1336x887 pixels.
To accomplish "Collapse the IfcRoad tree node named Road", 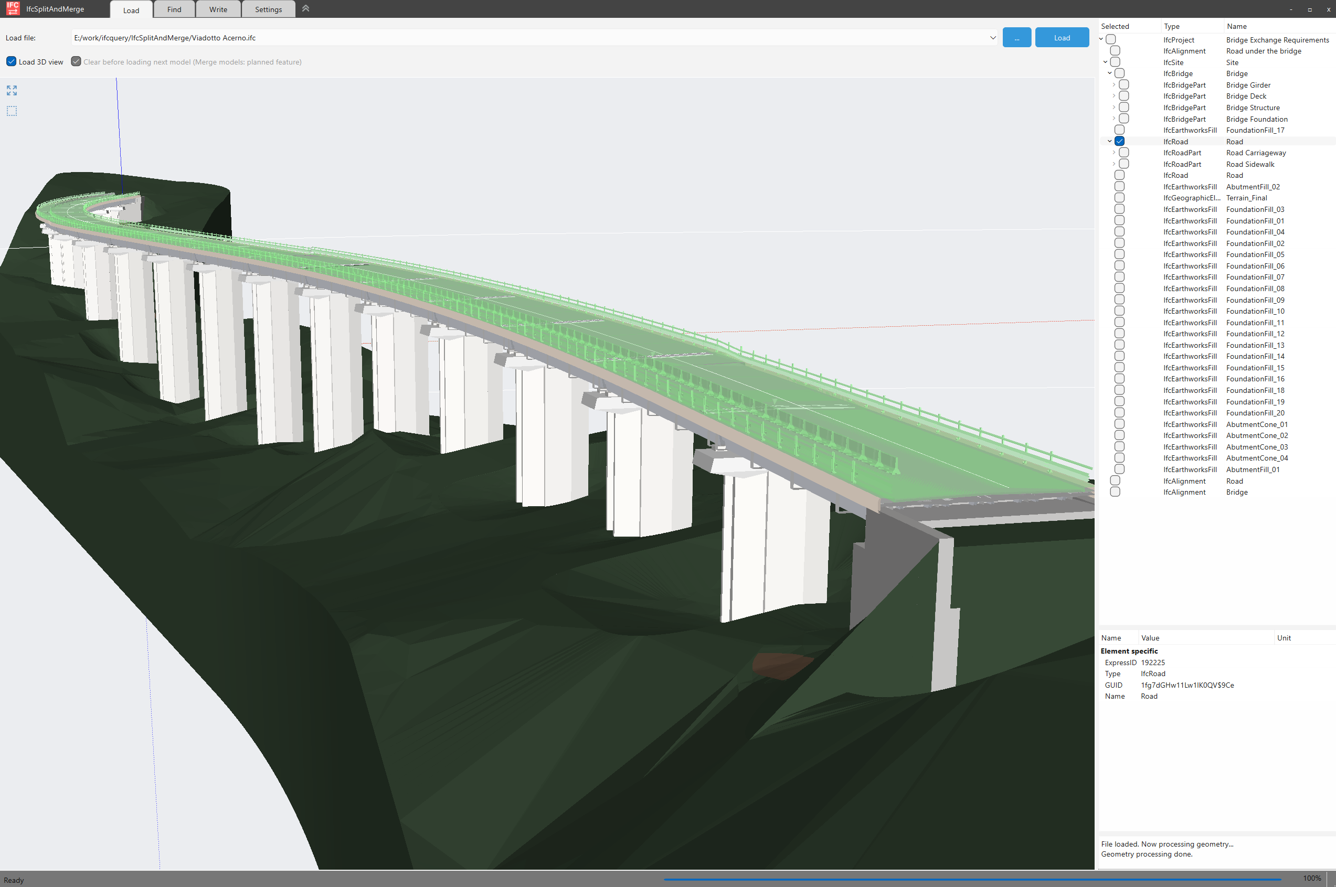I will (x=1109, y=141).
